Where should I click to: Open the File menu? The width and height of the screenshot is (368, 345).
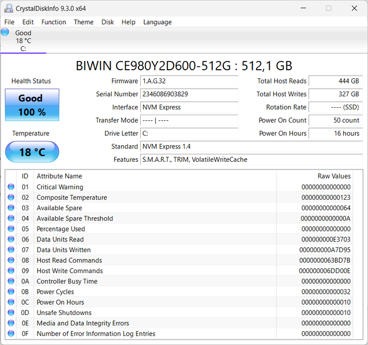[x=9, y=22]
